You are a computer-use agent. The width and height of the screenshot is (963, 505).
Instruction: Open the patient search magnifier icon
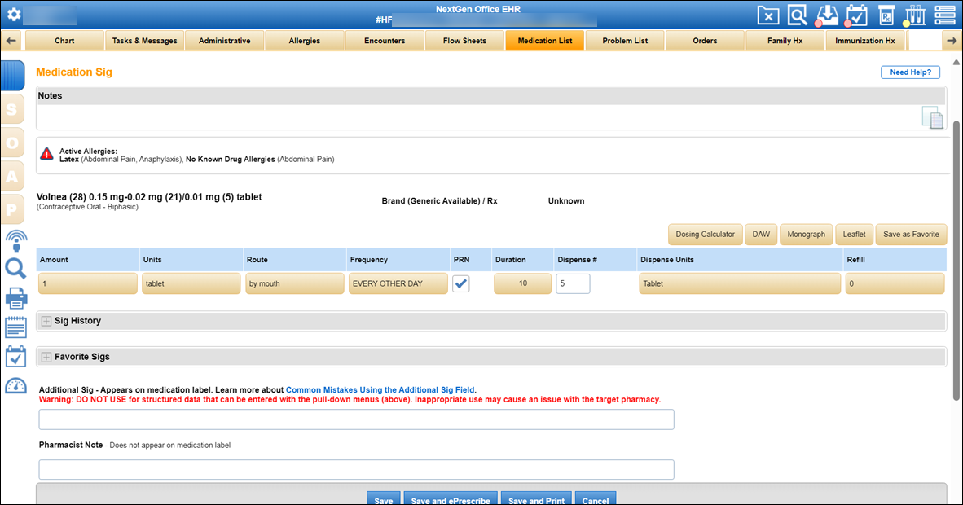click(797, 15)
